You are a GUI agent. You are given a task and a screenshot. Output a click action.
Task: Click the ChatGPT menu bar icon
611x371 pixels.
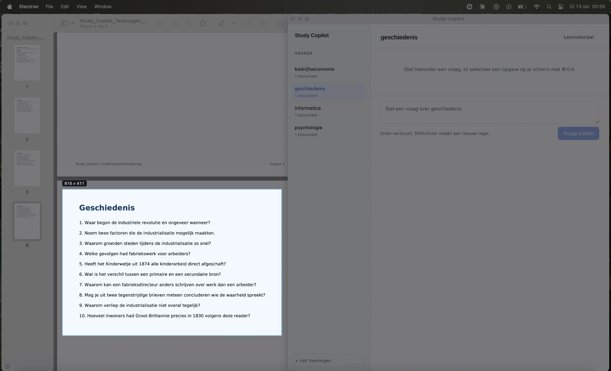[x=496, y=7]
